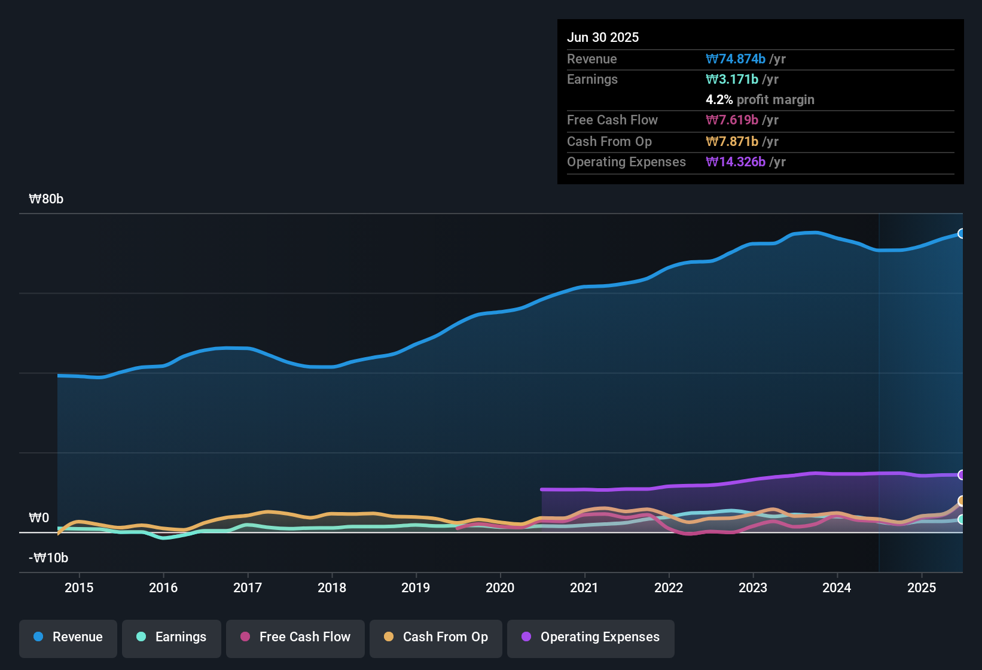Expand the Earnings row in the tooltip

592,79
